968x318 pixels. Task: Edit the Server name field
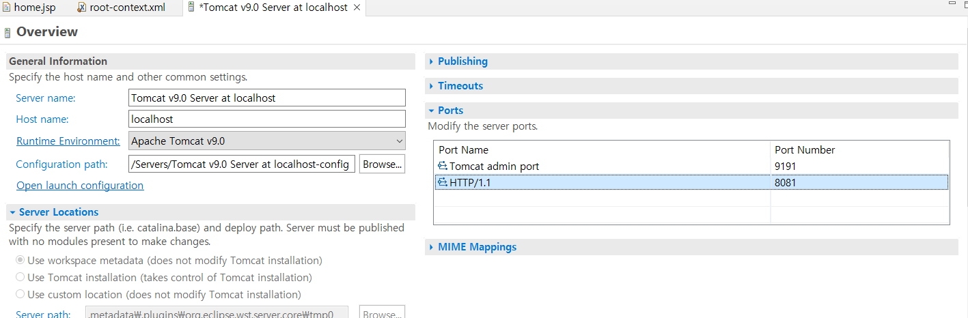[267, 98]
